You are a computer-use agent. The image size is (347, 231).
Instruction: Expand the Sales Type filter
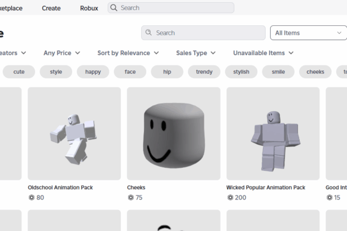[x=196, y=53]
